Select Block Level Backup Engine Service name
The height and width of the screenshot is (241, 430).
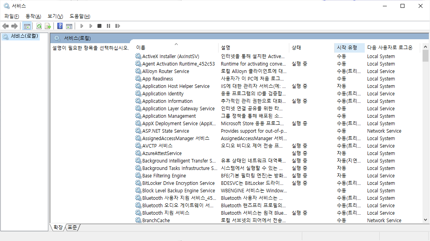[x=178, y=191]
